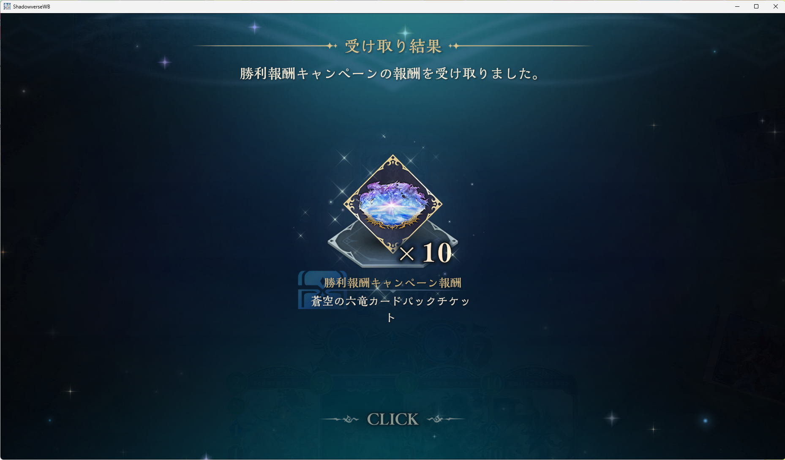Screen dimensions: 785x460
Task: Click the faint blue emblem behind the reward label
Action: [x=322, y=290]
